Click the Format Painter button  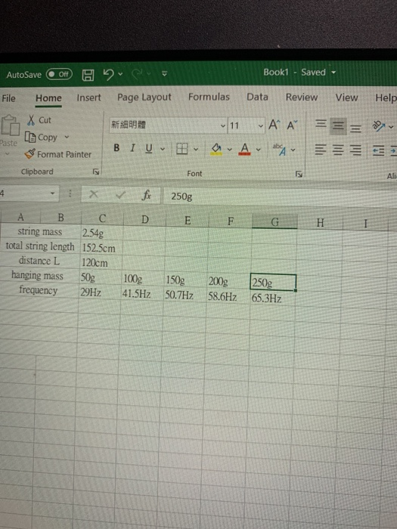pyautogui.click(x=57, y=154)
